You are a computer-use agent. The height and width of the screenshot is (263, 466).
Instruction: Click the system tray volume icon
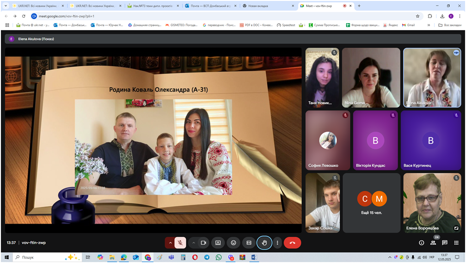click(x=424, y=257)
